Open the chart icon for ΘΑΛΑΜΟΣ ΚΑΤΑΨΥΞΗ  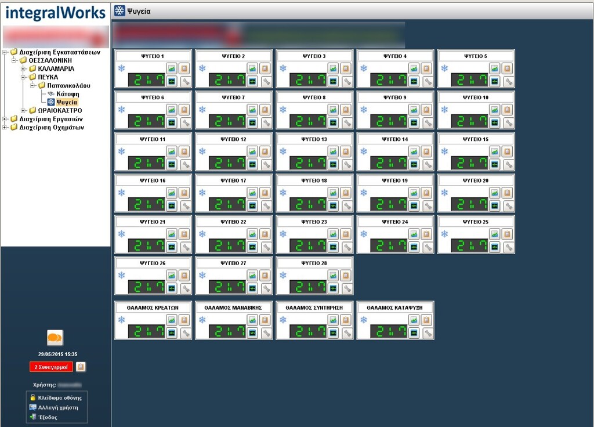point(414,320)
